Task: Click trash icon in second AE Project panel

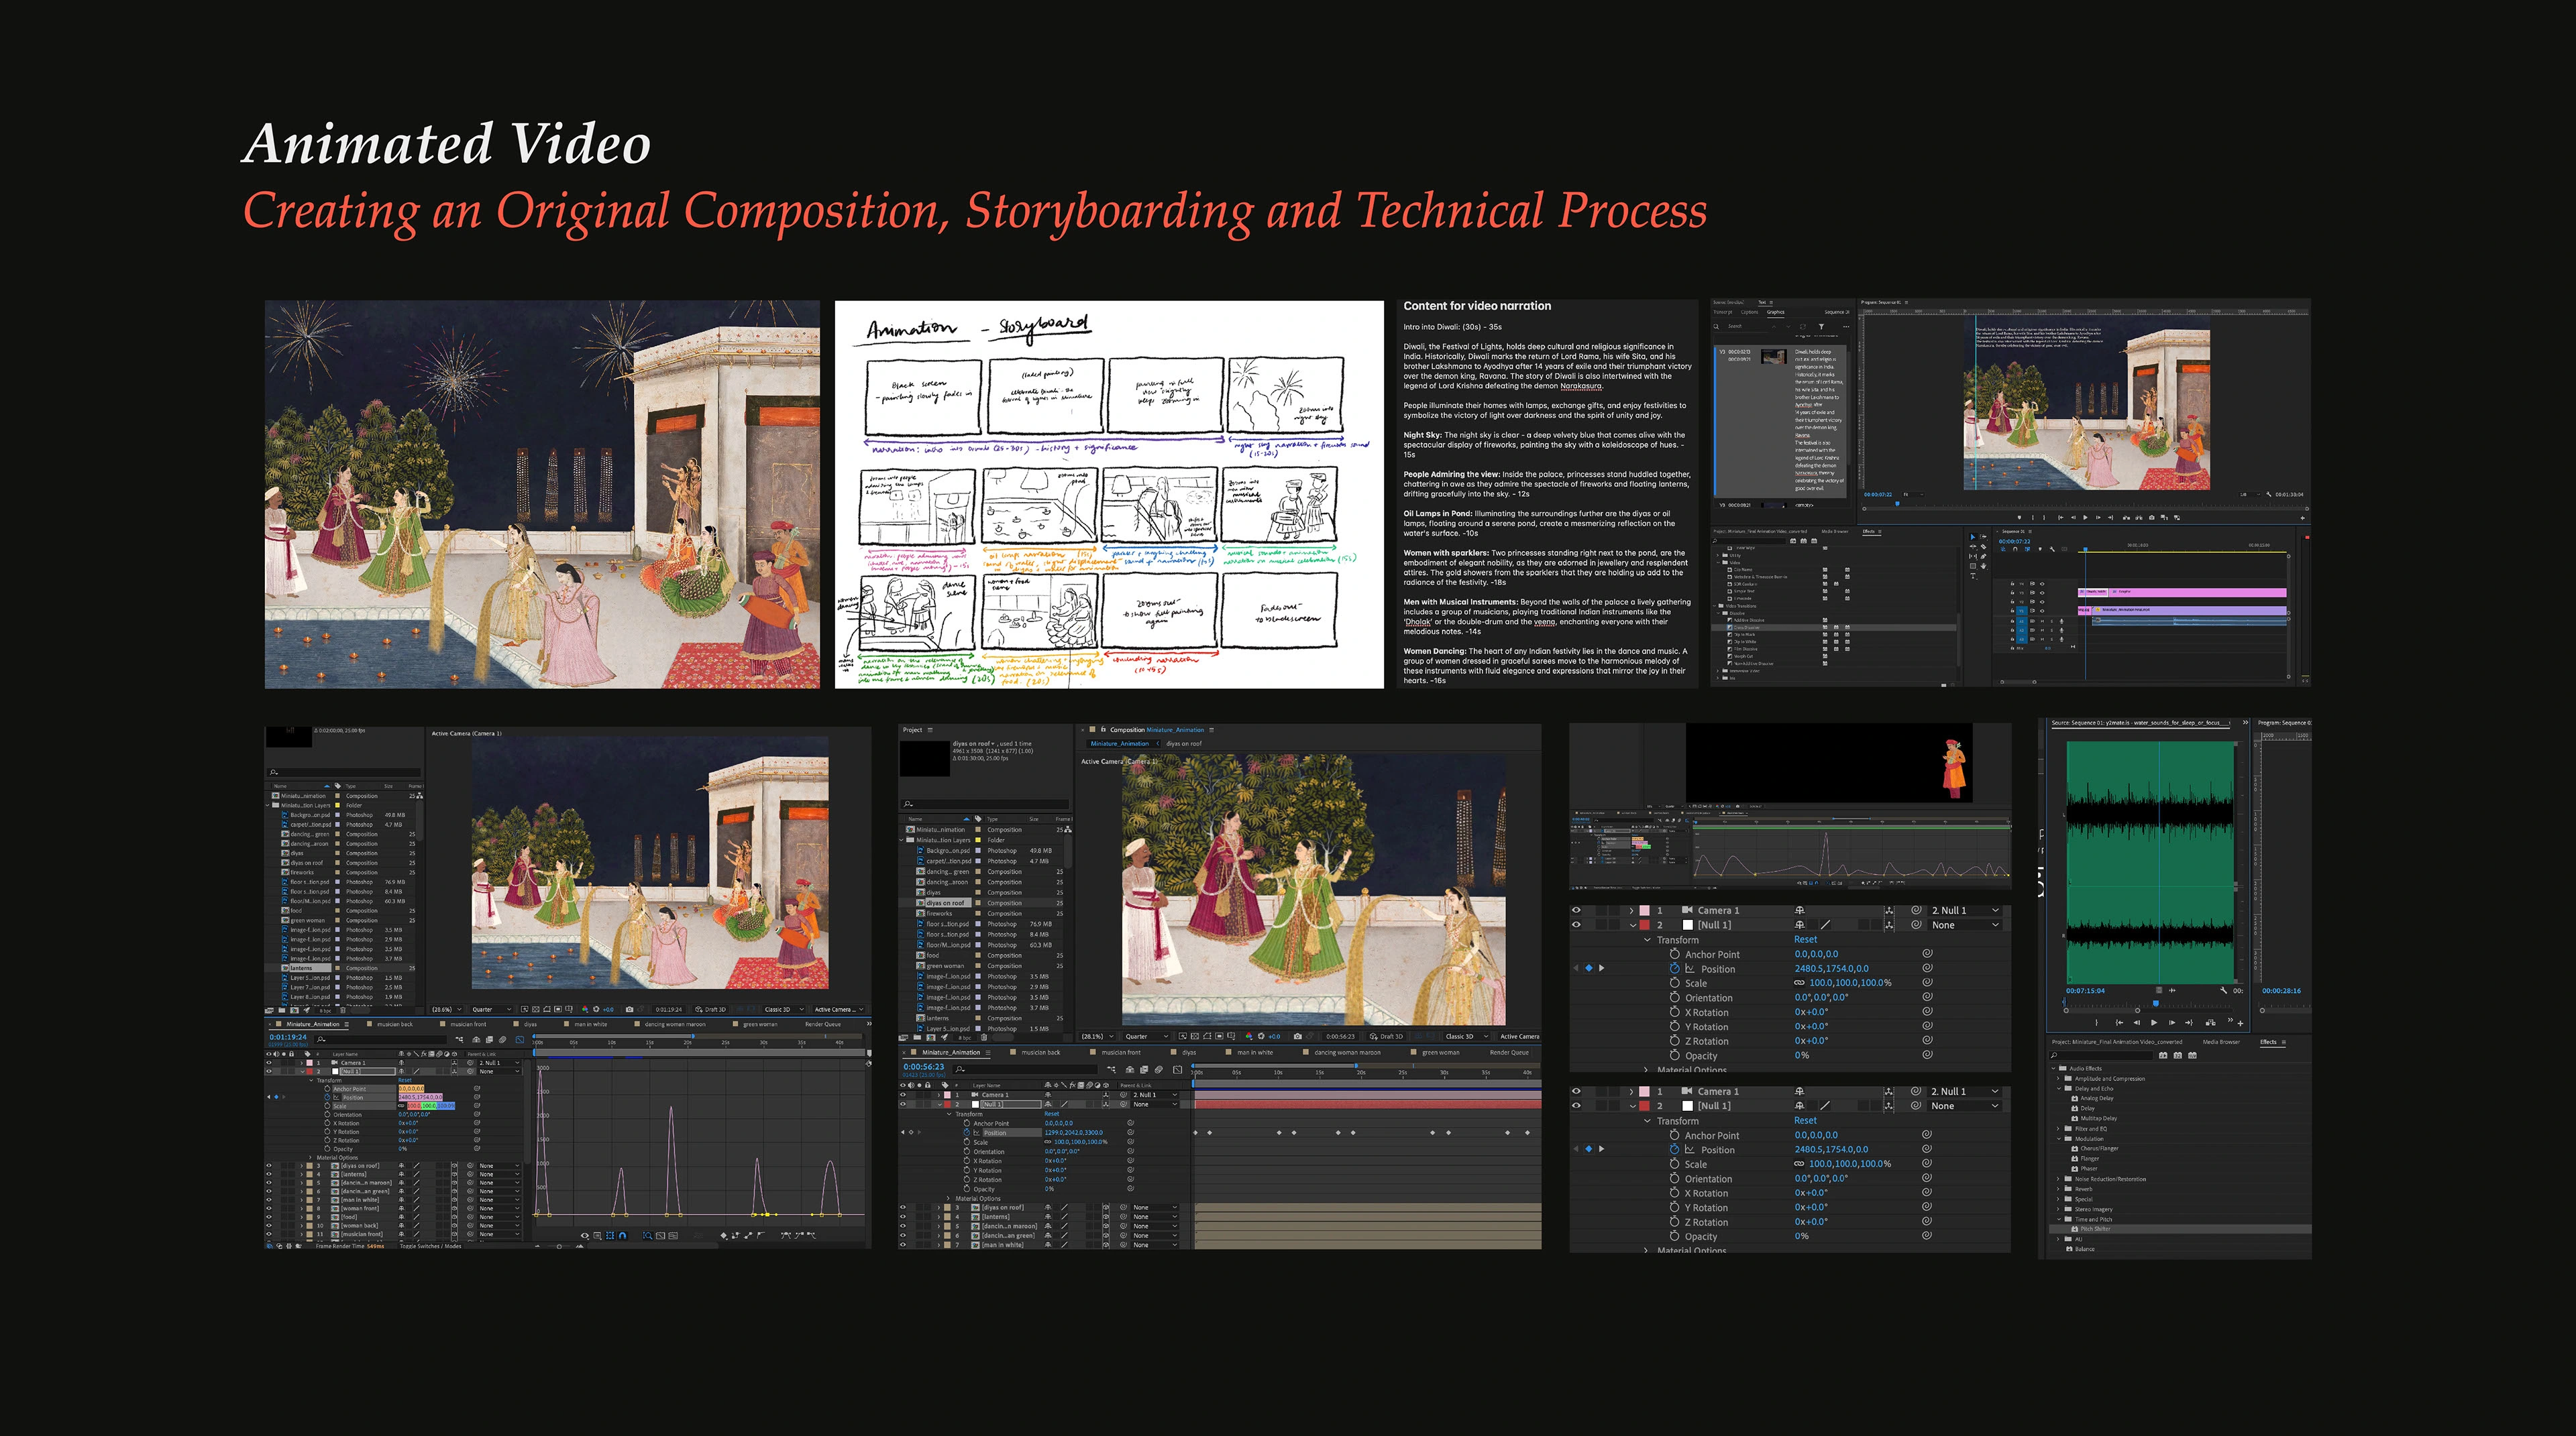Action: pos(984,1037)
